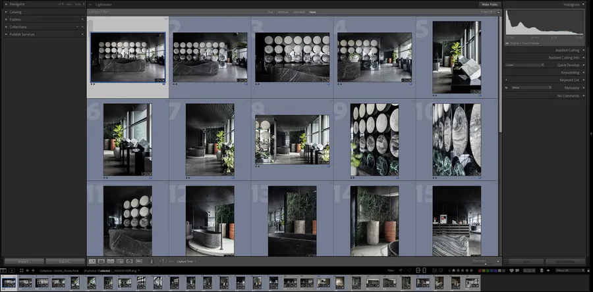593x292 pixels.
Task: Toggle rejected flag filter icon
Action: point(410,270)
